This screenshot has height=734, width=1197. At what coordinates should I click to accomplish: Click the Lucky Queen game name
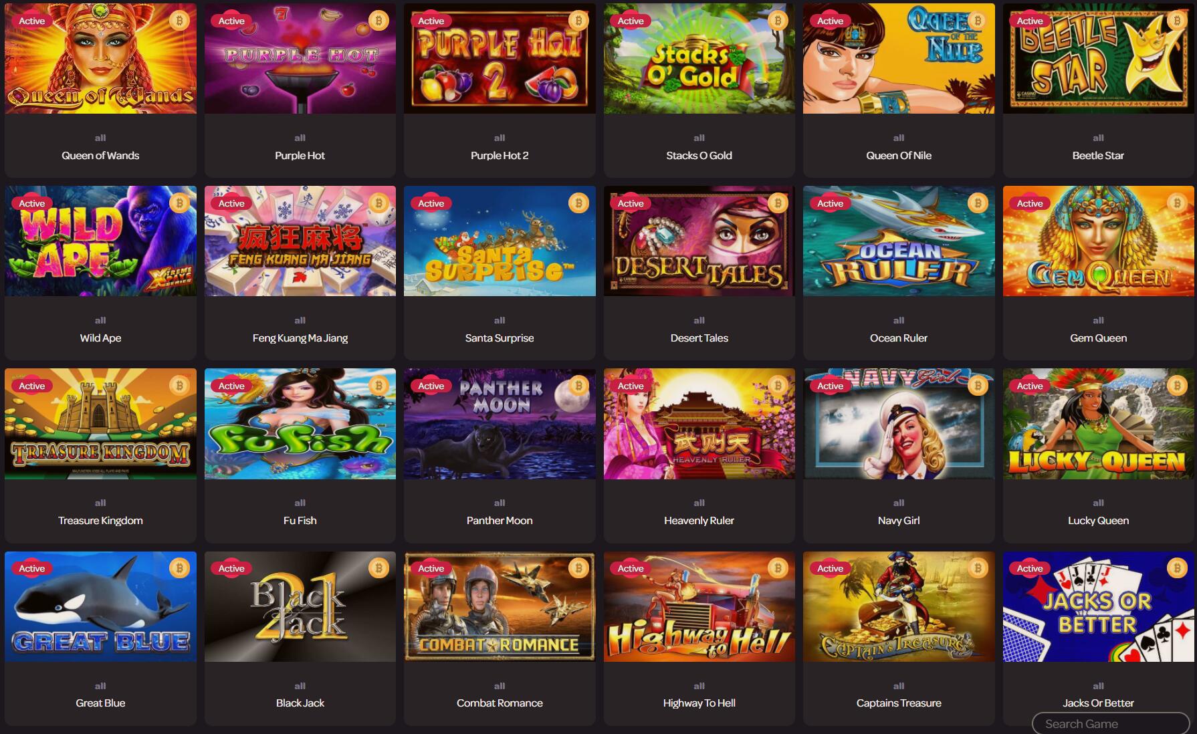click(x=1098, y=521)
